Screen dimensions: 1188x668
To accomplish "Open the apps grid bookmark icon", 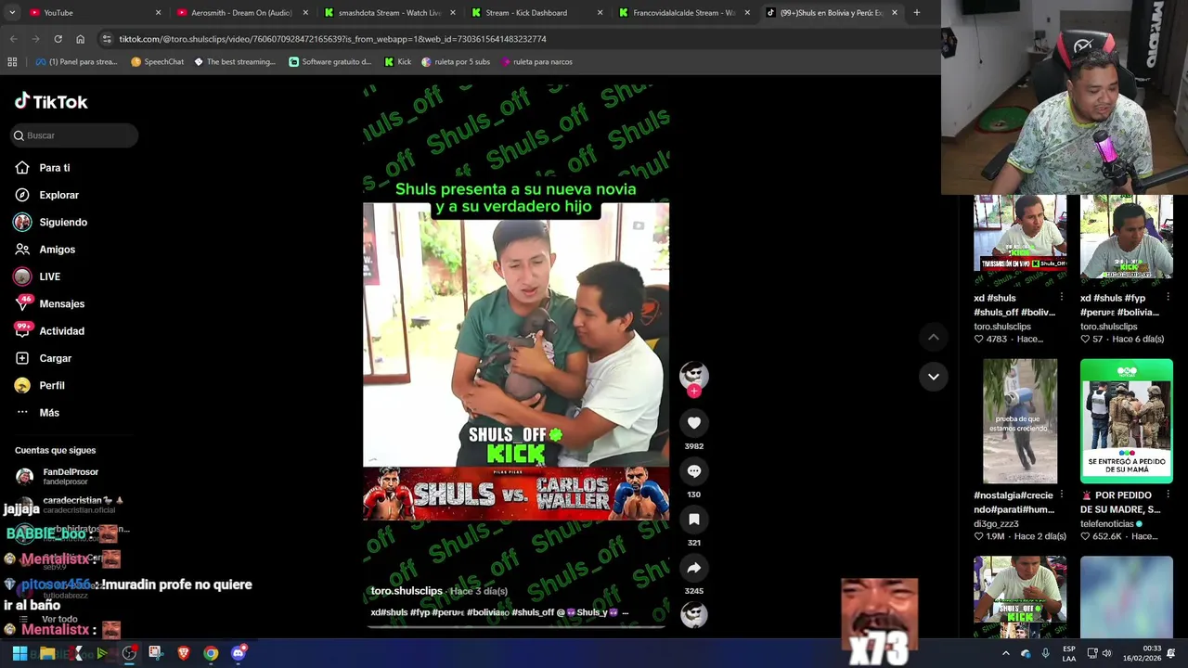I will click(x=12, y=62).
